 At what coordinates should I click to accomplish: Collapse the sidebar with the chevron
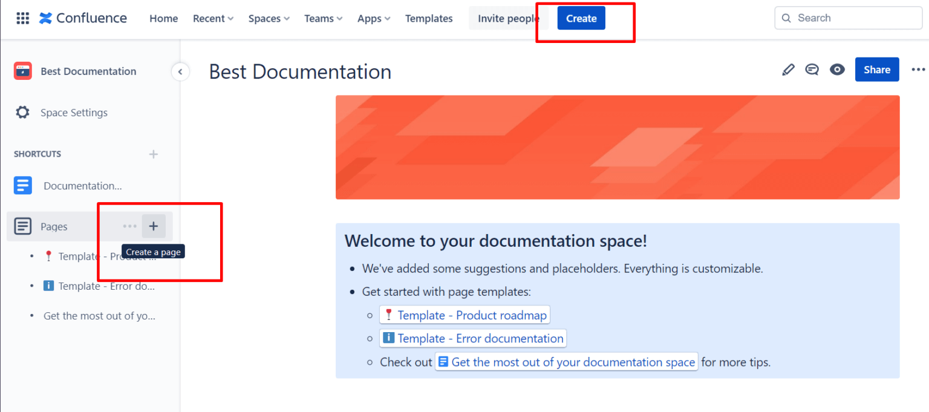coord(180,71)
